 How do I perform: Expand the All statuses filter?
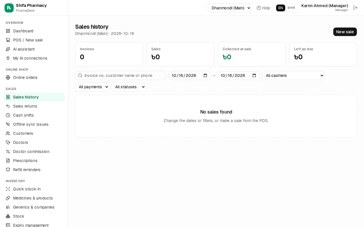pyautogui.click(x=129, y=87)
